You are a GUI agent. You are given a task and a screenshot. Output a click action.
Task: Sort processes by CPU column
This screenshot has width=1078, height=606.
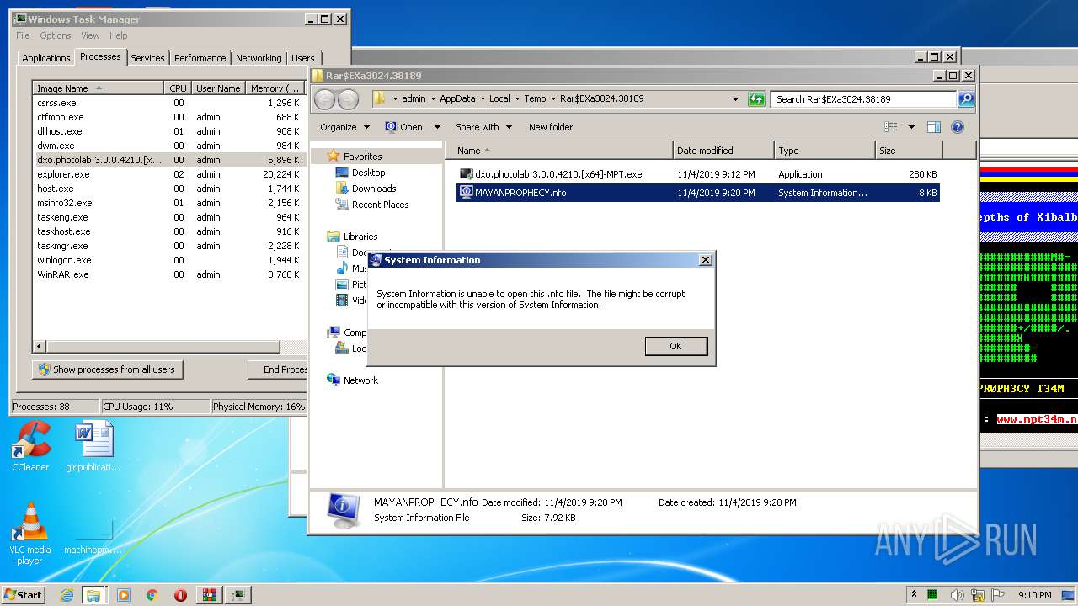click(x=178, y=88)
